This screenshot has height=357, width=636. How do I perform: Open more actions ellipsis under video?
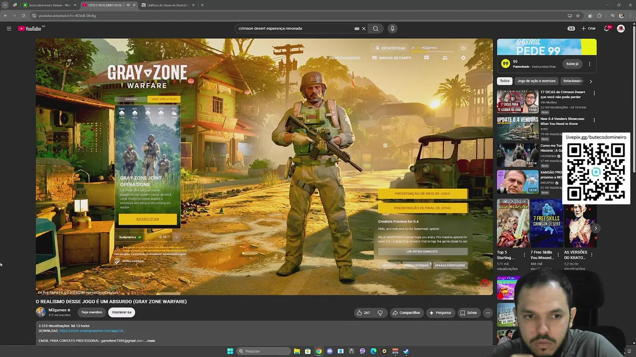[488, 313]
